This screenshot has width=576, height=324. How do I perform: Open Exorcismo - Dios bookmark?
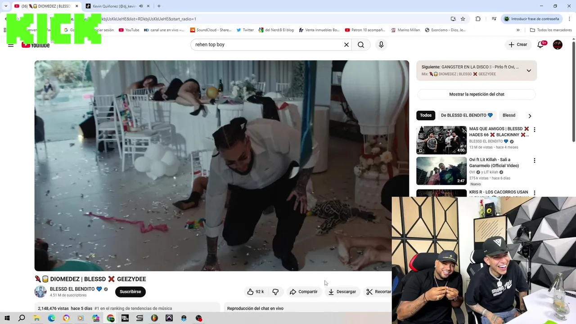445,30
